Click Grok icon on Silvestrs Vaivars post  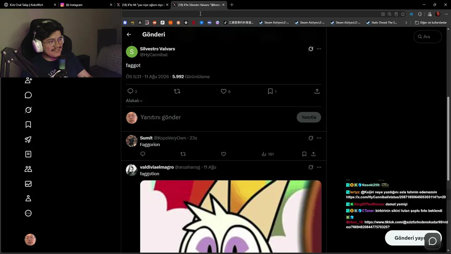311,49
